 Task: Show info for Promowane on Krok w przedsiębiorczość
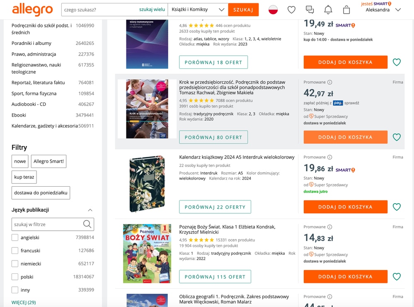pos(329,82)
